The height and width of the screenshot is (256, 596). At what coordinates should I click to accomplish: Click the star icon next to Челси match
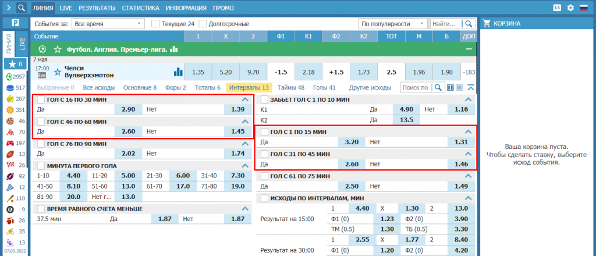(x=57, y=72)
